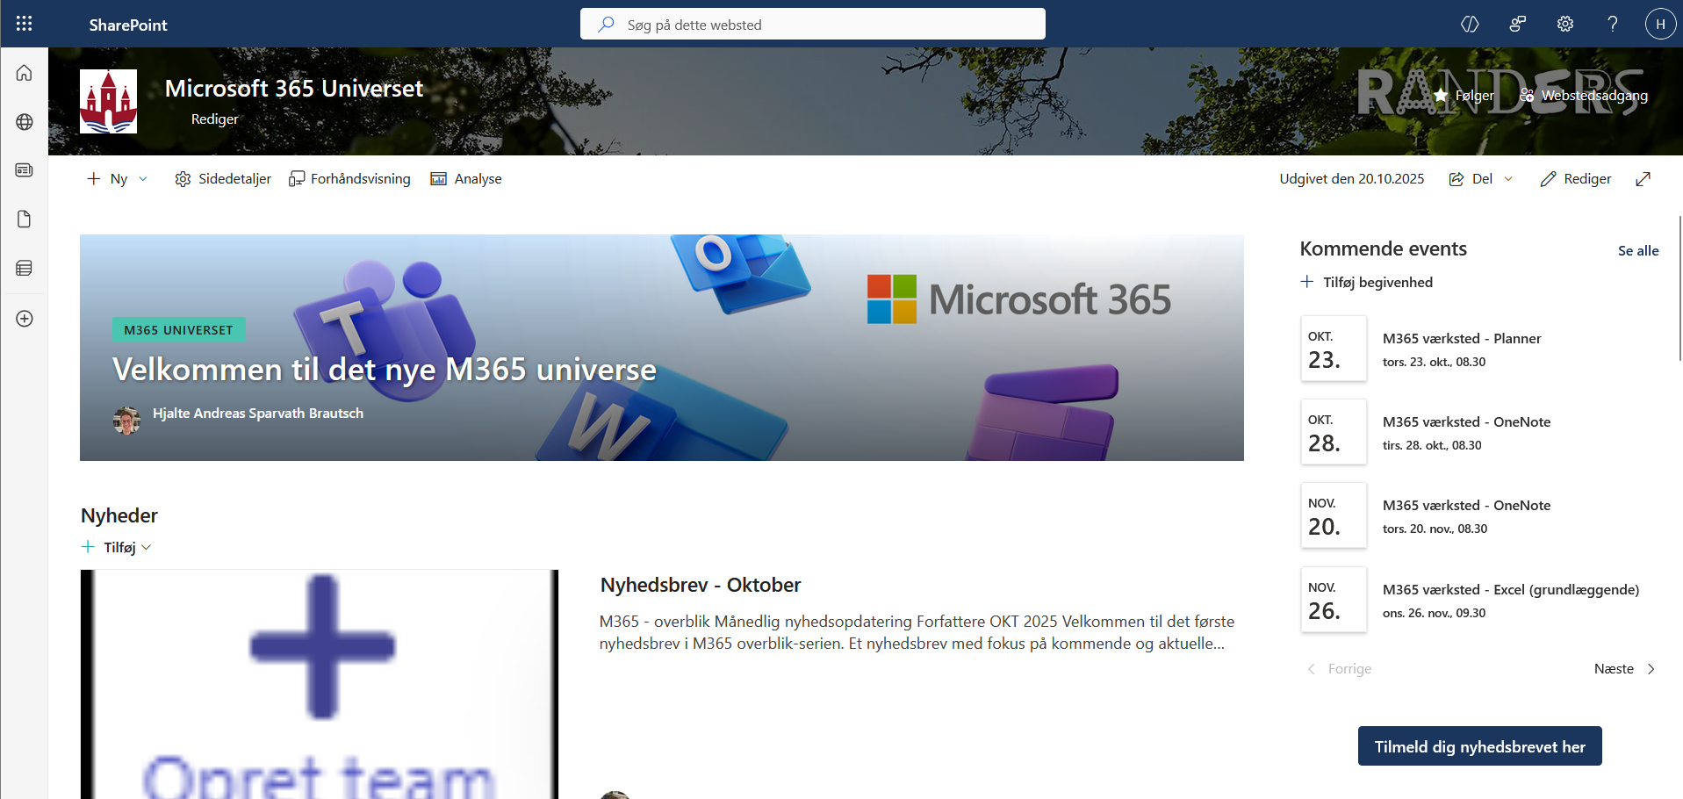The image size is (1683, 799).
Task: Click the Tilmeld dig nyhedsbrevet her button
Action: pyautogui.click(x=1479, y=746)
